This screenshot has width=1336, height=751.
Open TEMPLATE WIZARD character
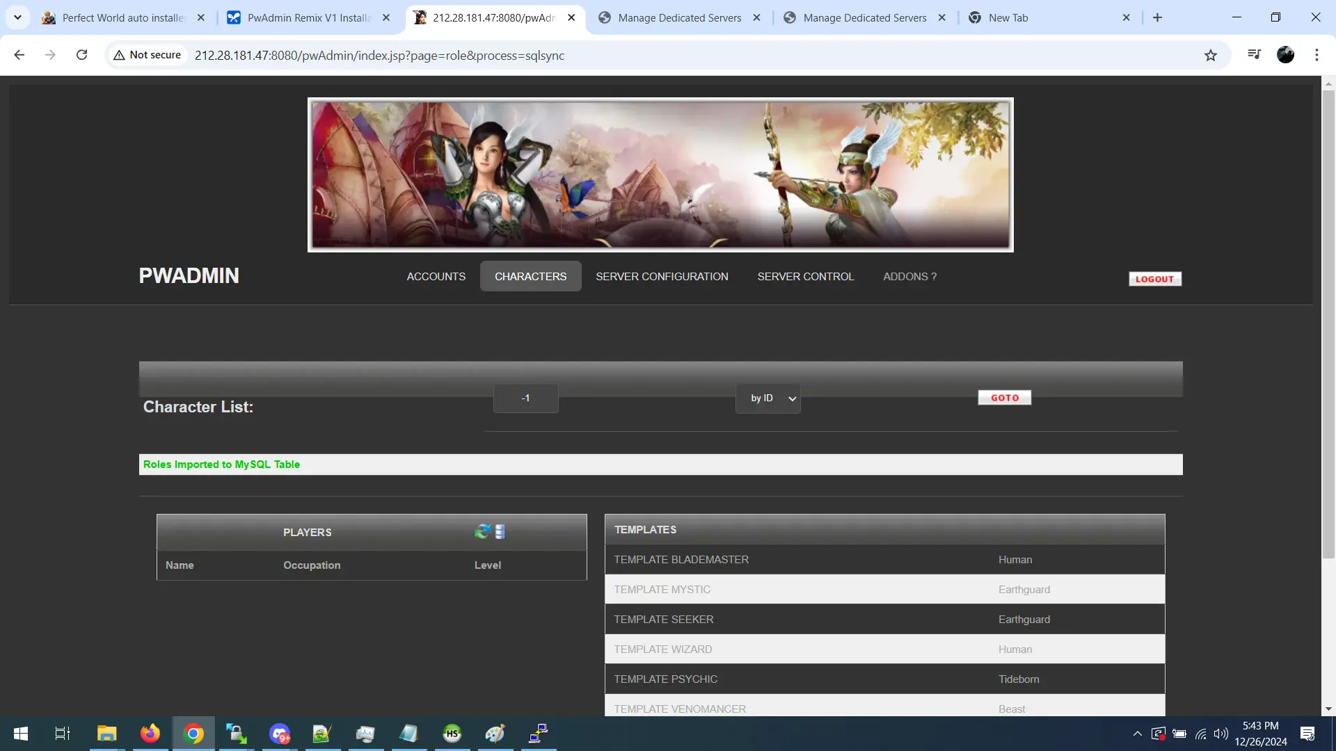coord(662,649)
